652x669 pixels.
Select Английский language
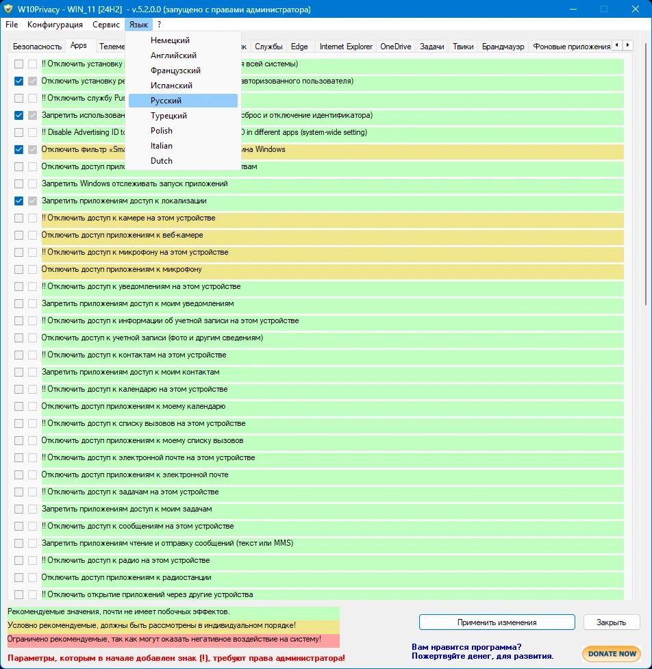tap(183, 55)
